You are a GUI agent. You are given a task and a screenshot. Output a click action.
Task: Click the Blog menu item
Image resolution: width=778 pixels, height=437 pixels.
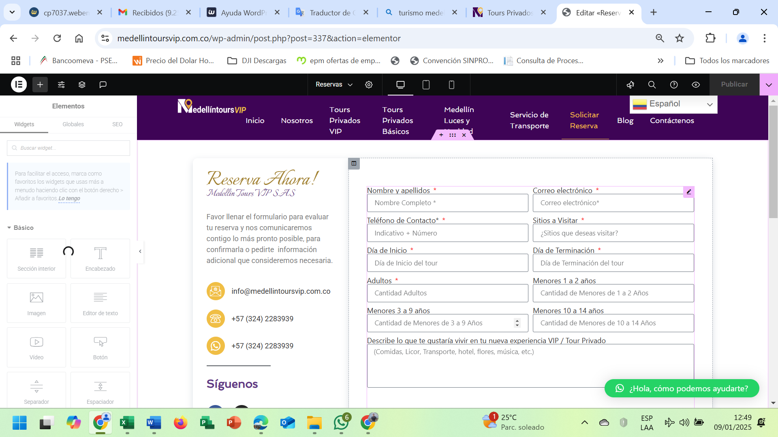[x=625, y=121]
